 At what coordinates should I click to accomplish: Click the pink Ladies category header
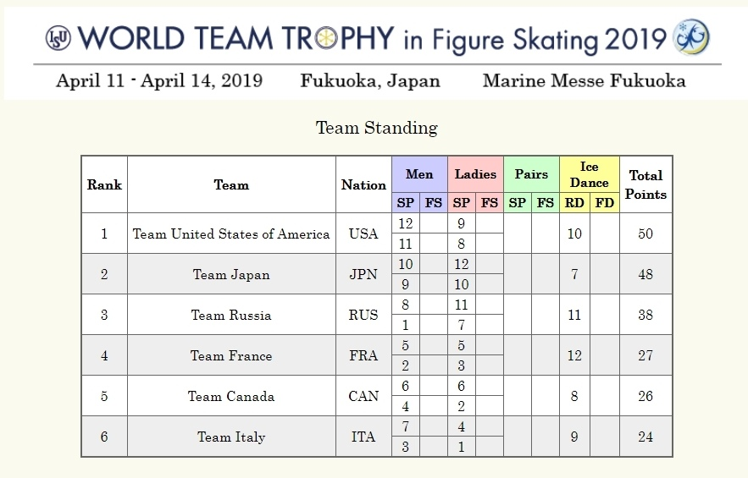pyautogui.click(x=475, y=175)
